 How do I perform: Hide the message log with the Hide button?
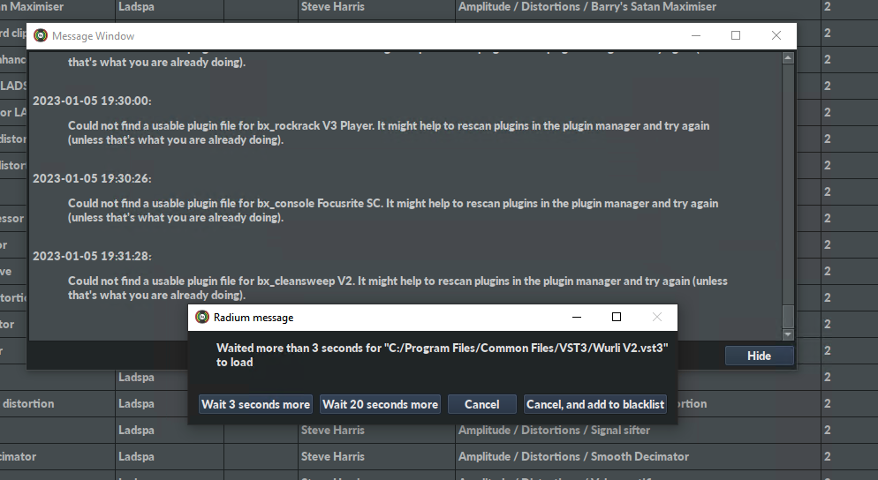[x=759, y=356]
